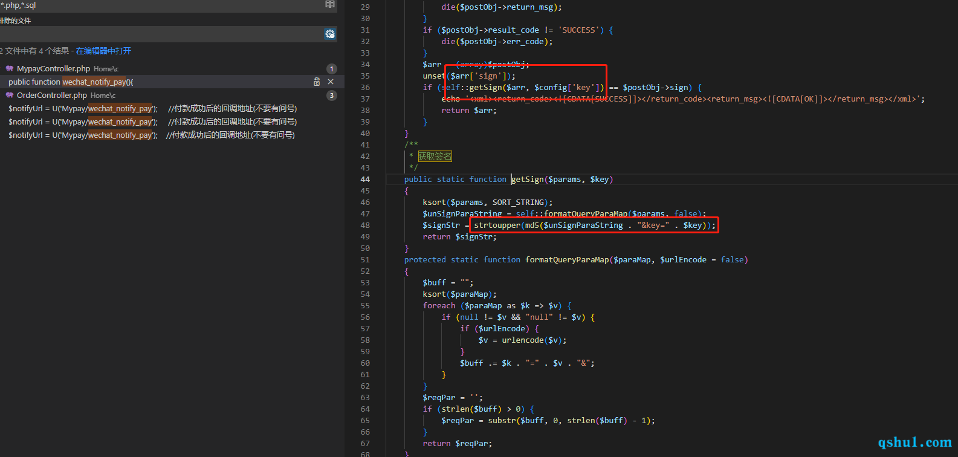The image size is (958, 457).
Task: Click line number 51 in the gutter
Action: click(x=365, y=260)
